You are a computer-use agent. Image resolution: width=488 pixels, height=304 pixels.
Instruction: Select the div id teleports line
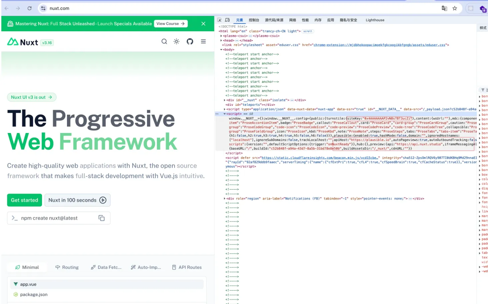coord(250,105)
